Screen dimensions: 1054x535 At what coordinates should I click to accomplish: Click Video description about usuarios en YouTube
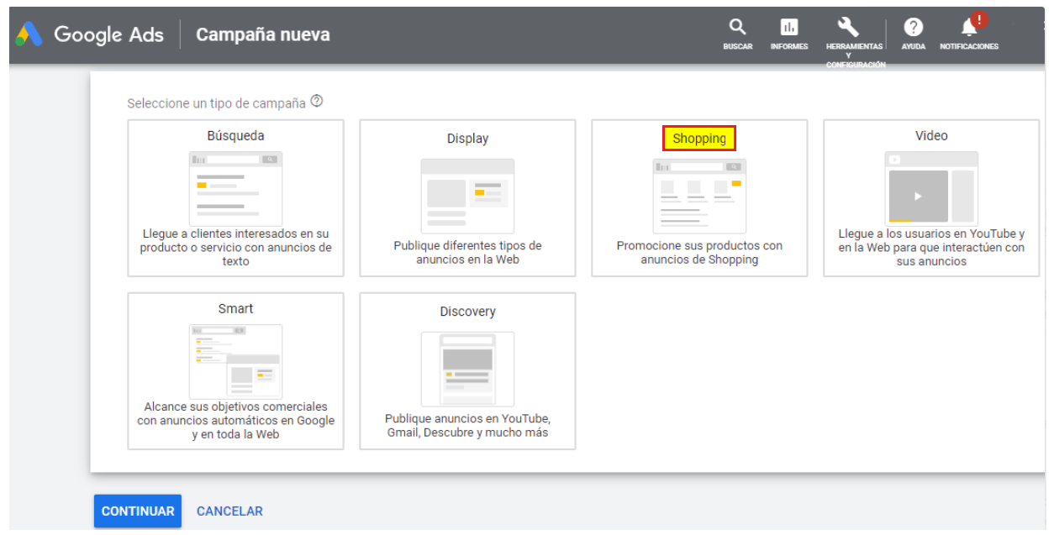coord(931,248)
